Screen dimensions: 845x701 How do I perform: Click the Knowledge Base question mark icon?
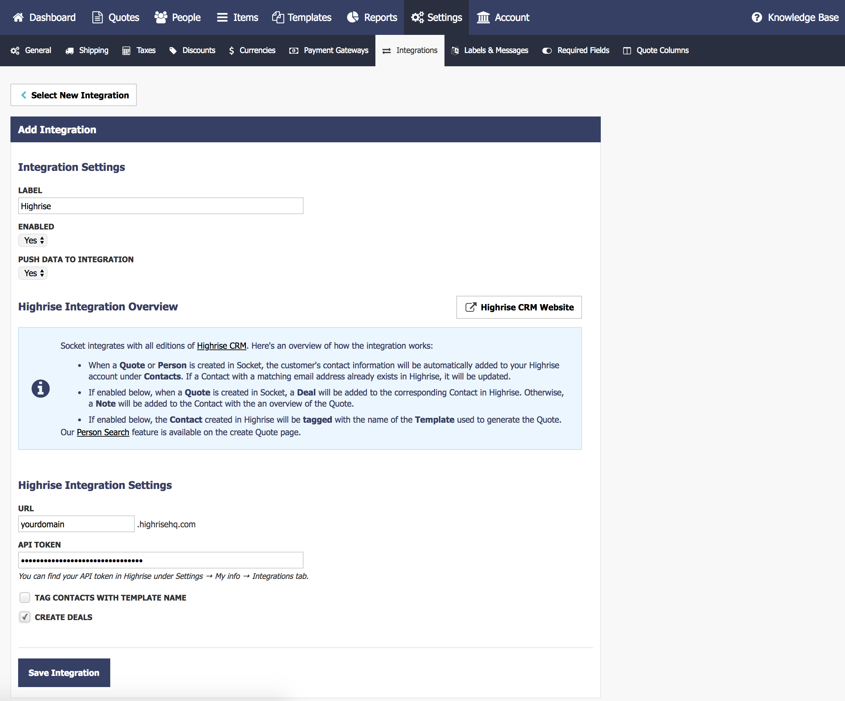757,17
